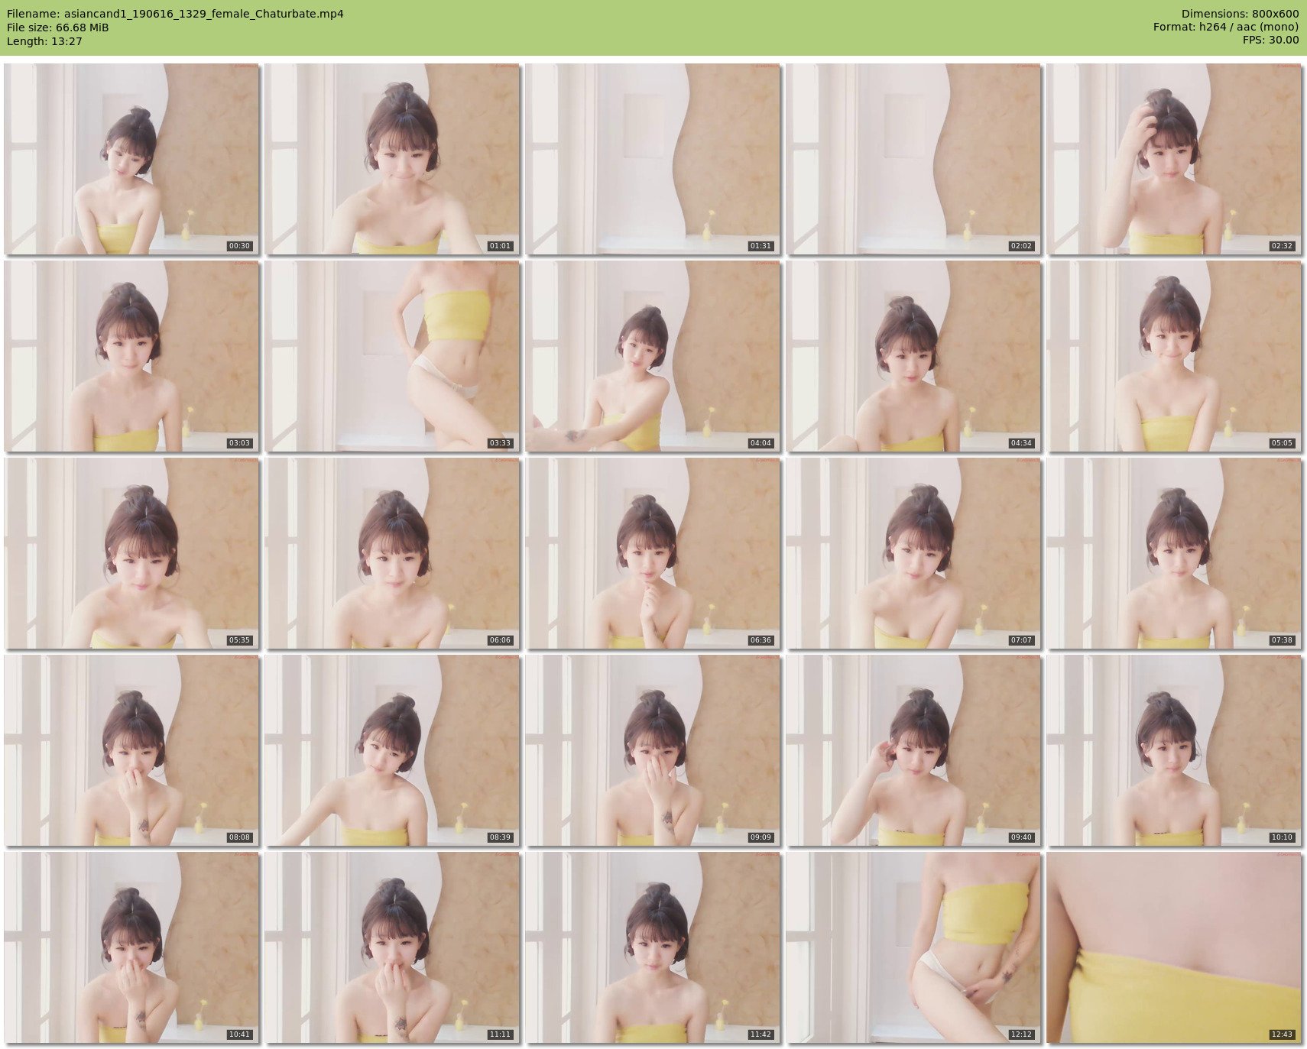
Task: Open the thumbnail labeled 03:03
Action: pyautogui.click(x=131, y=356)
